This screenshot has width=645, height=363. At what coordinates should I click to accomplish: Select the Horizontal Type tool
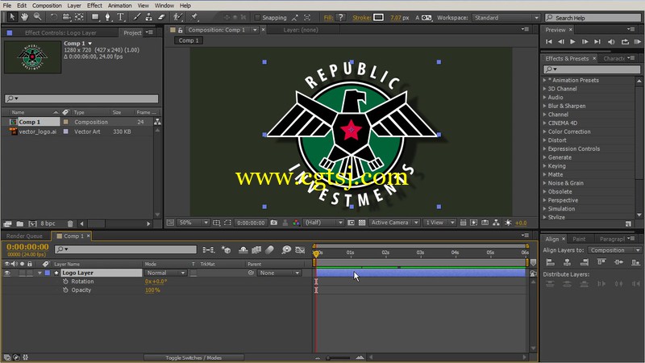coord(120,17)
